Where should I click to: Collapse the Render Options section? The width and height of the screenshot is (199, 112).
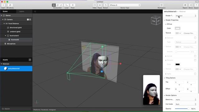(164, 96)
